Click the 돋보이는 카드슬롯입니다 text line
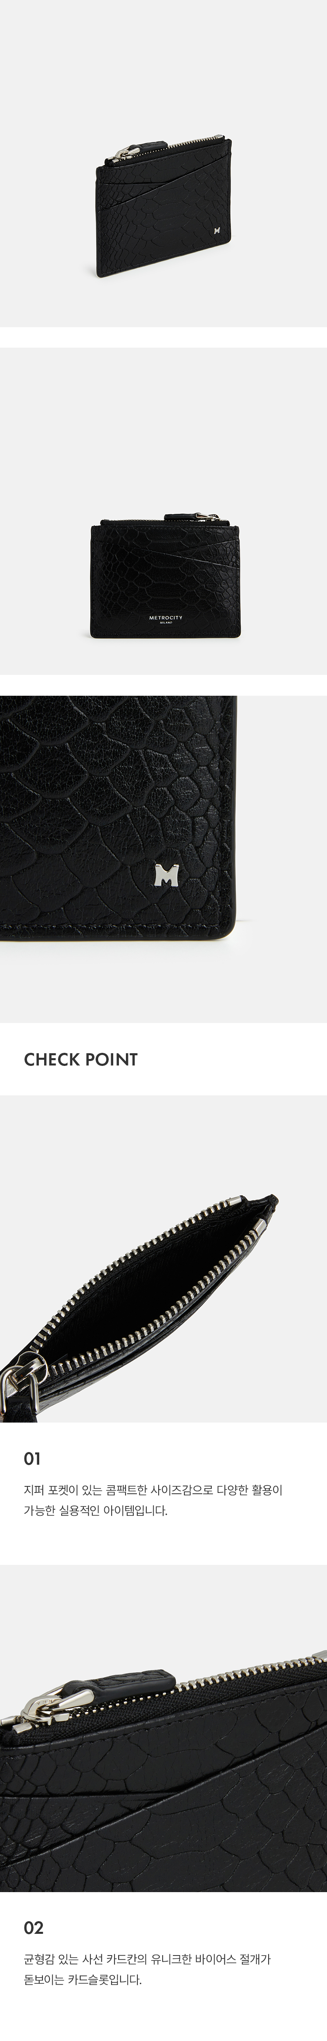This screenshot has height=2041, width=327. pyautogui.click(x=83, y=1980)
